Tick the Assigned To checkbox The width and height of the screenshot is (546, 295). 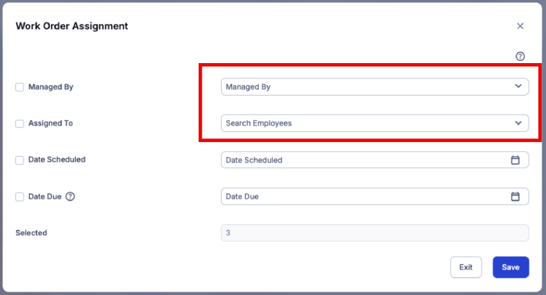[20, 124]
